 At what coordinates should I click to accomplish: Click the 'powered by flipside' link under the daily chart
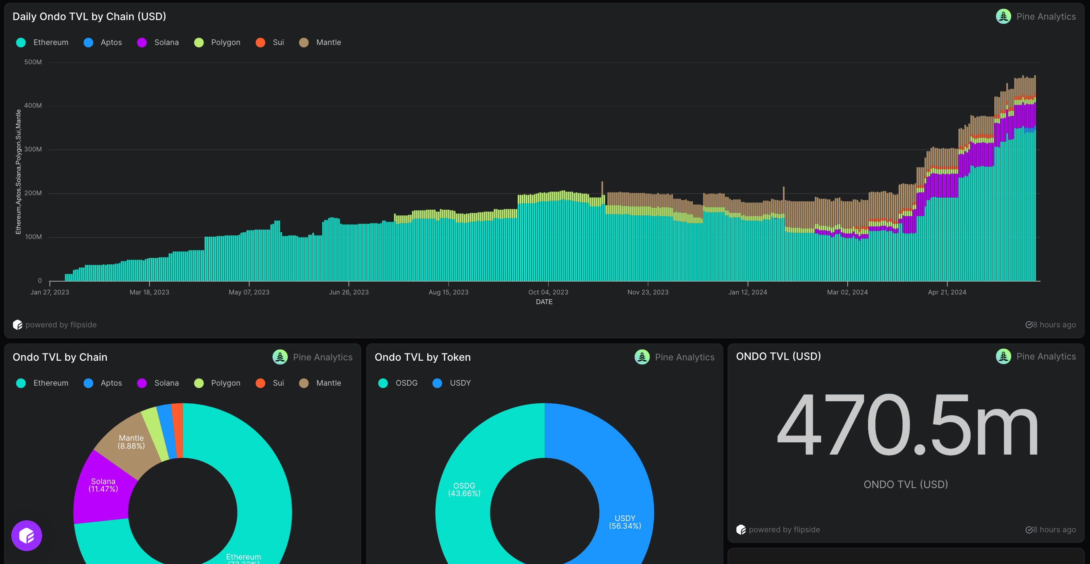coord(61,325)
